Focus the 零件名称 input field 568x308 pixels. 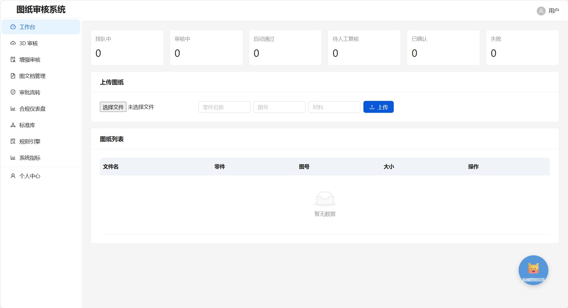pyautogui.click(x=224, y=107)
